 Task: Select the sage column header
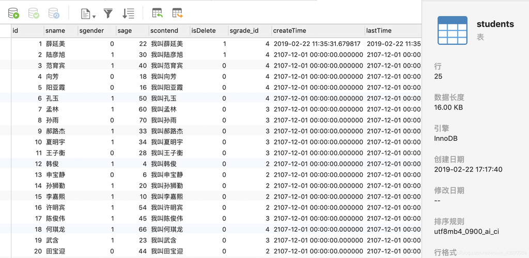(x=133, y=30)
